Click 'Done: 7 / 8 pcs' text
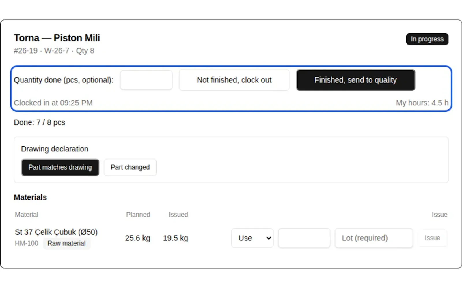 point(40,122)
